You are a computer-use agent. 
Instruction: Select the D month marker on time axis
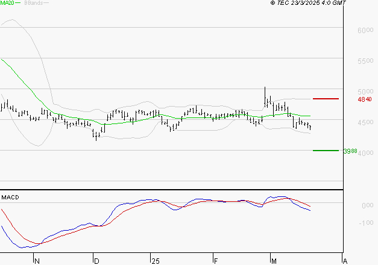tap(96, 261)
